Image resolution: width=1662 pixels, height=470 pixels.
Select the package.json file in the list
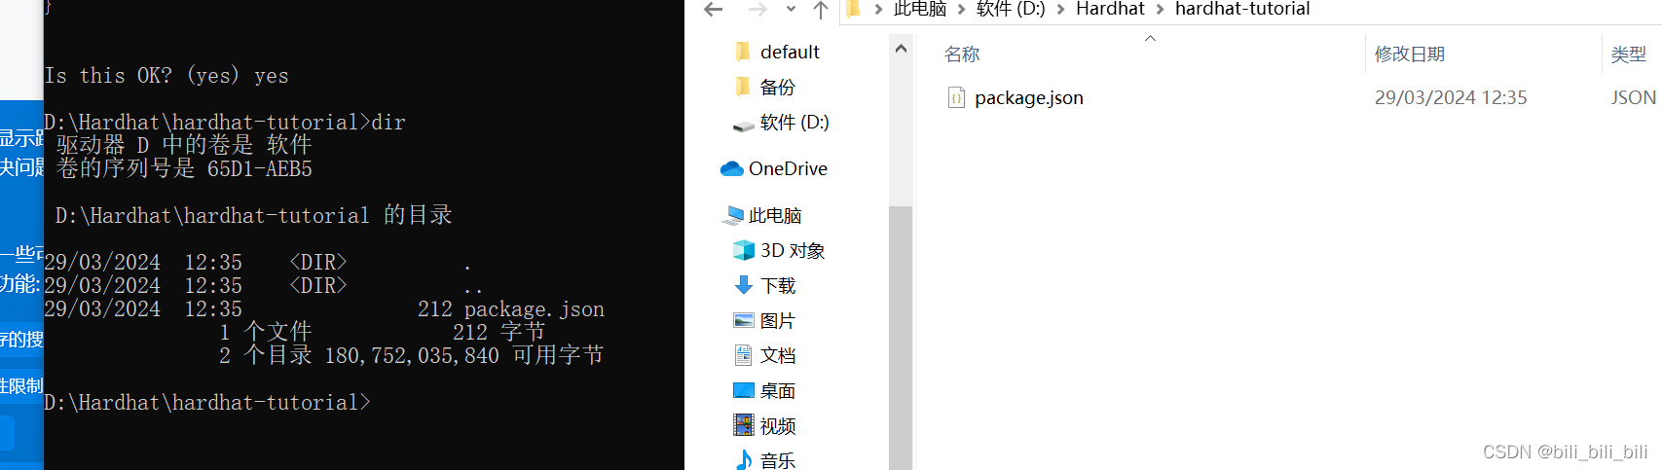coord(1029,97)
